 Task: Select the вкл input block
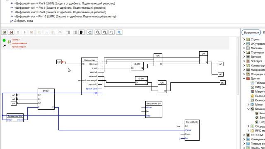click(59, 62)
